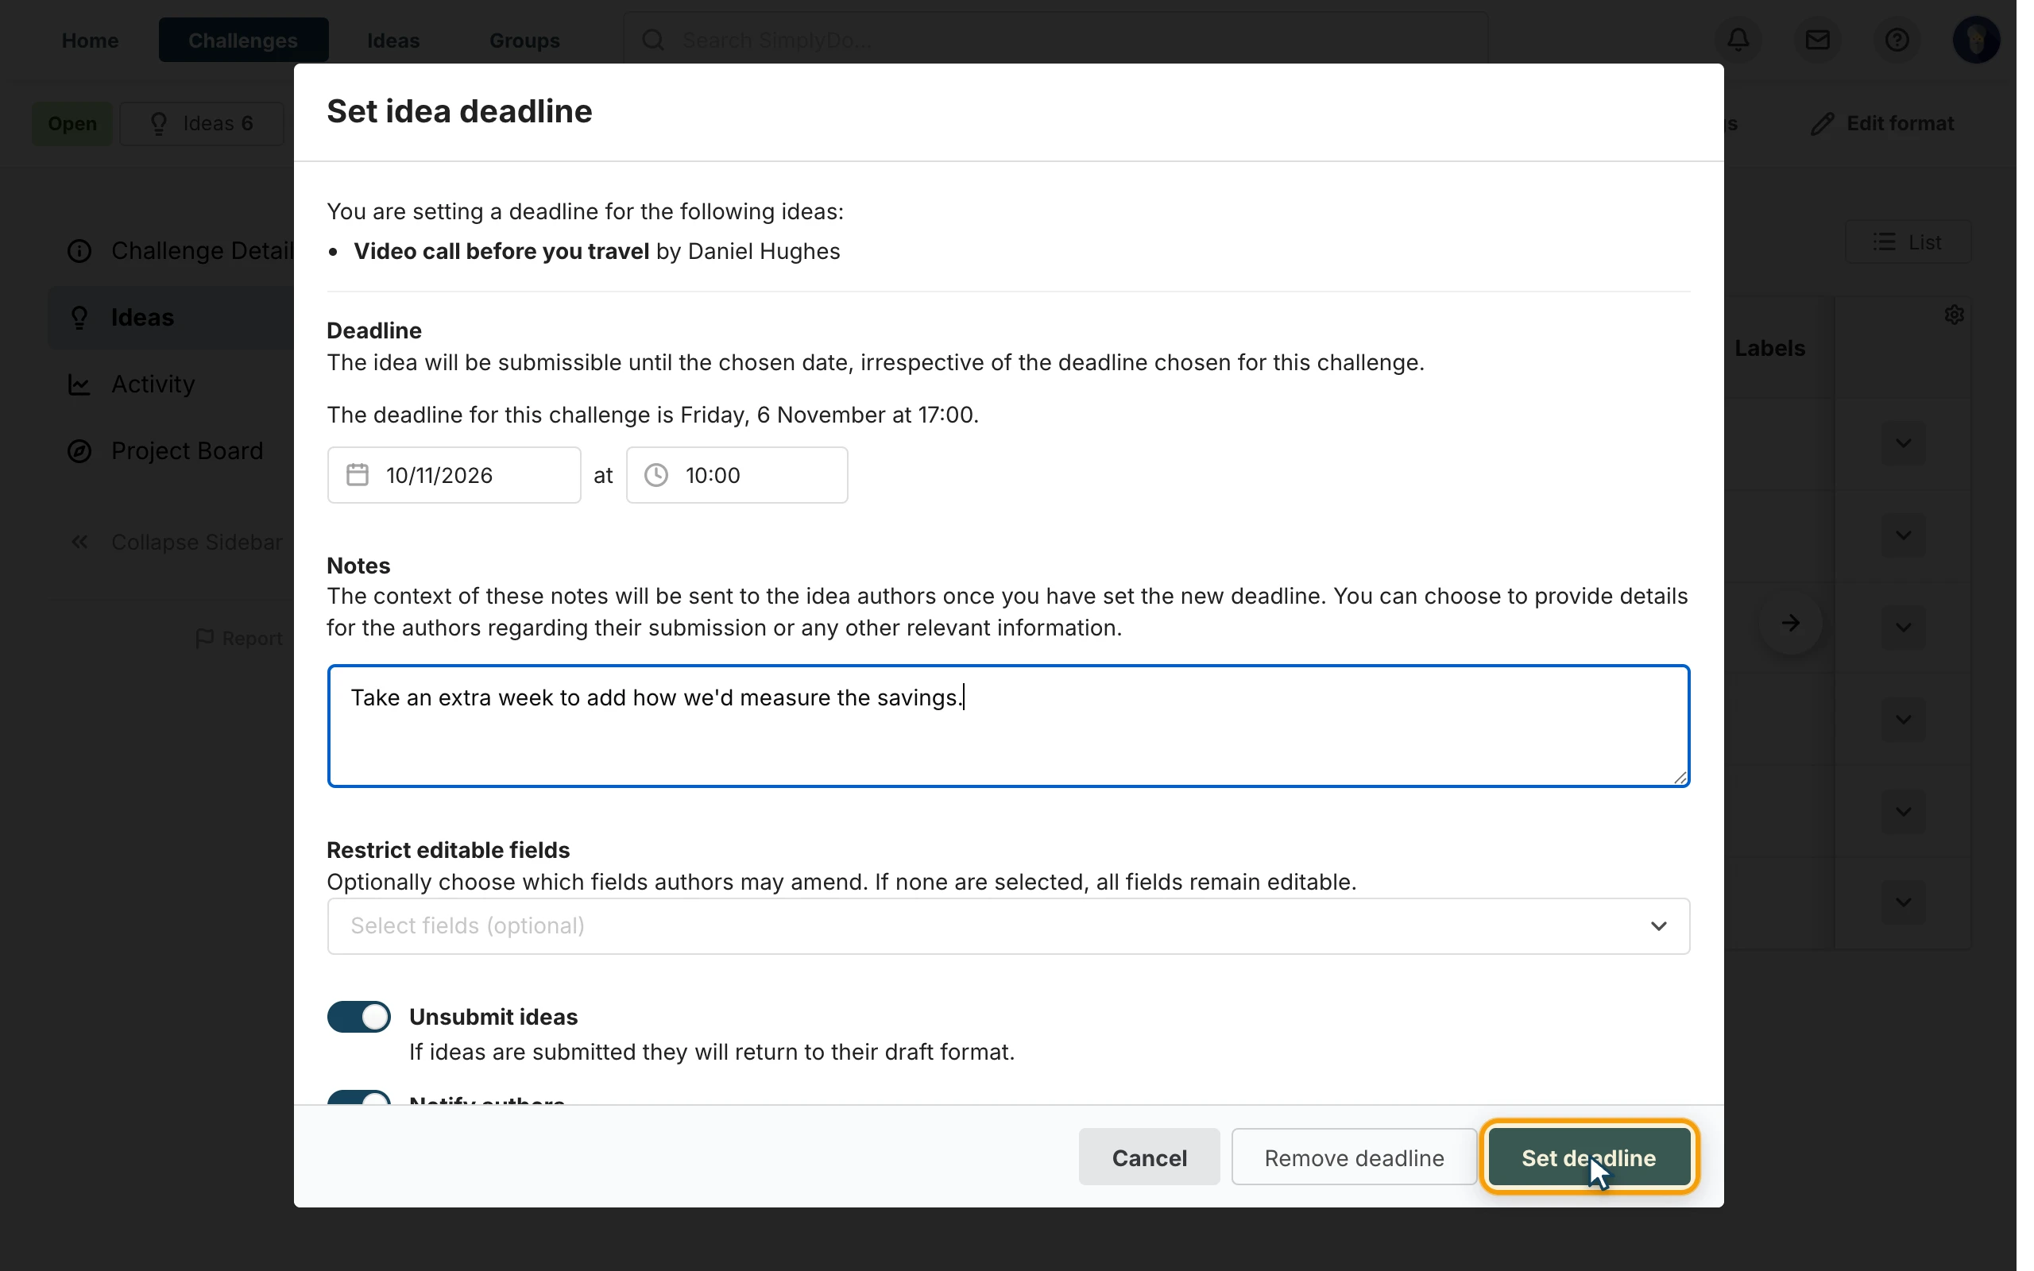Click the Edit format link
This screenshot has width=2034, height=1271.
tap(1883, 124)
